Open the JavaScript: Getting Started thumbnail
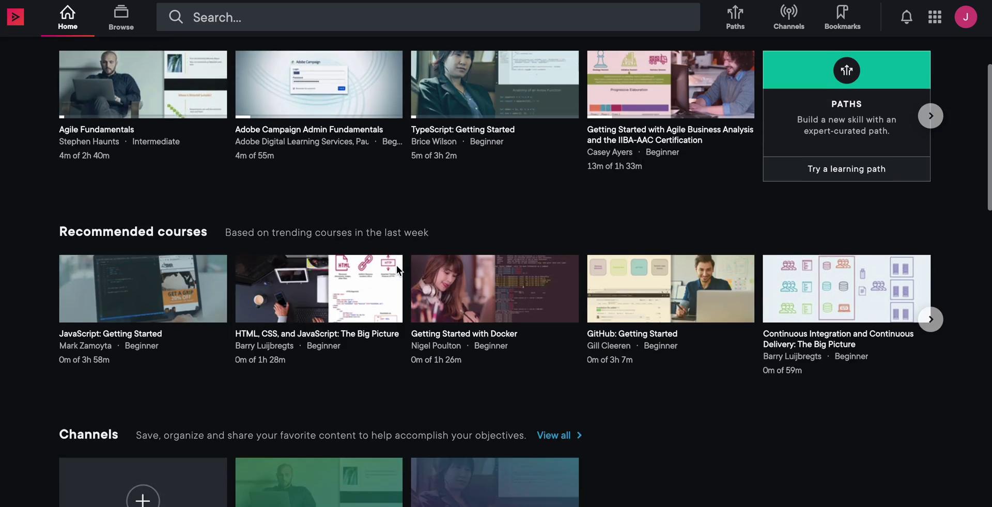The image size is (992, 507). tap(143, 289)
